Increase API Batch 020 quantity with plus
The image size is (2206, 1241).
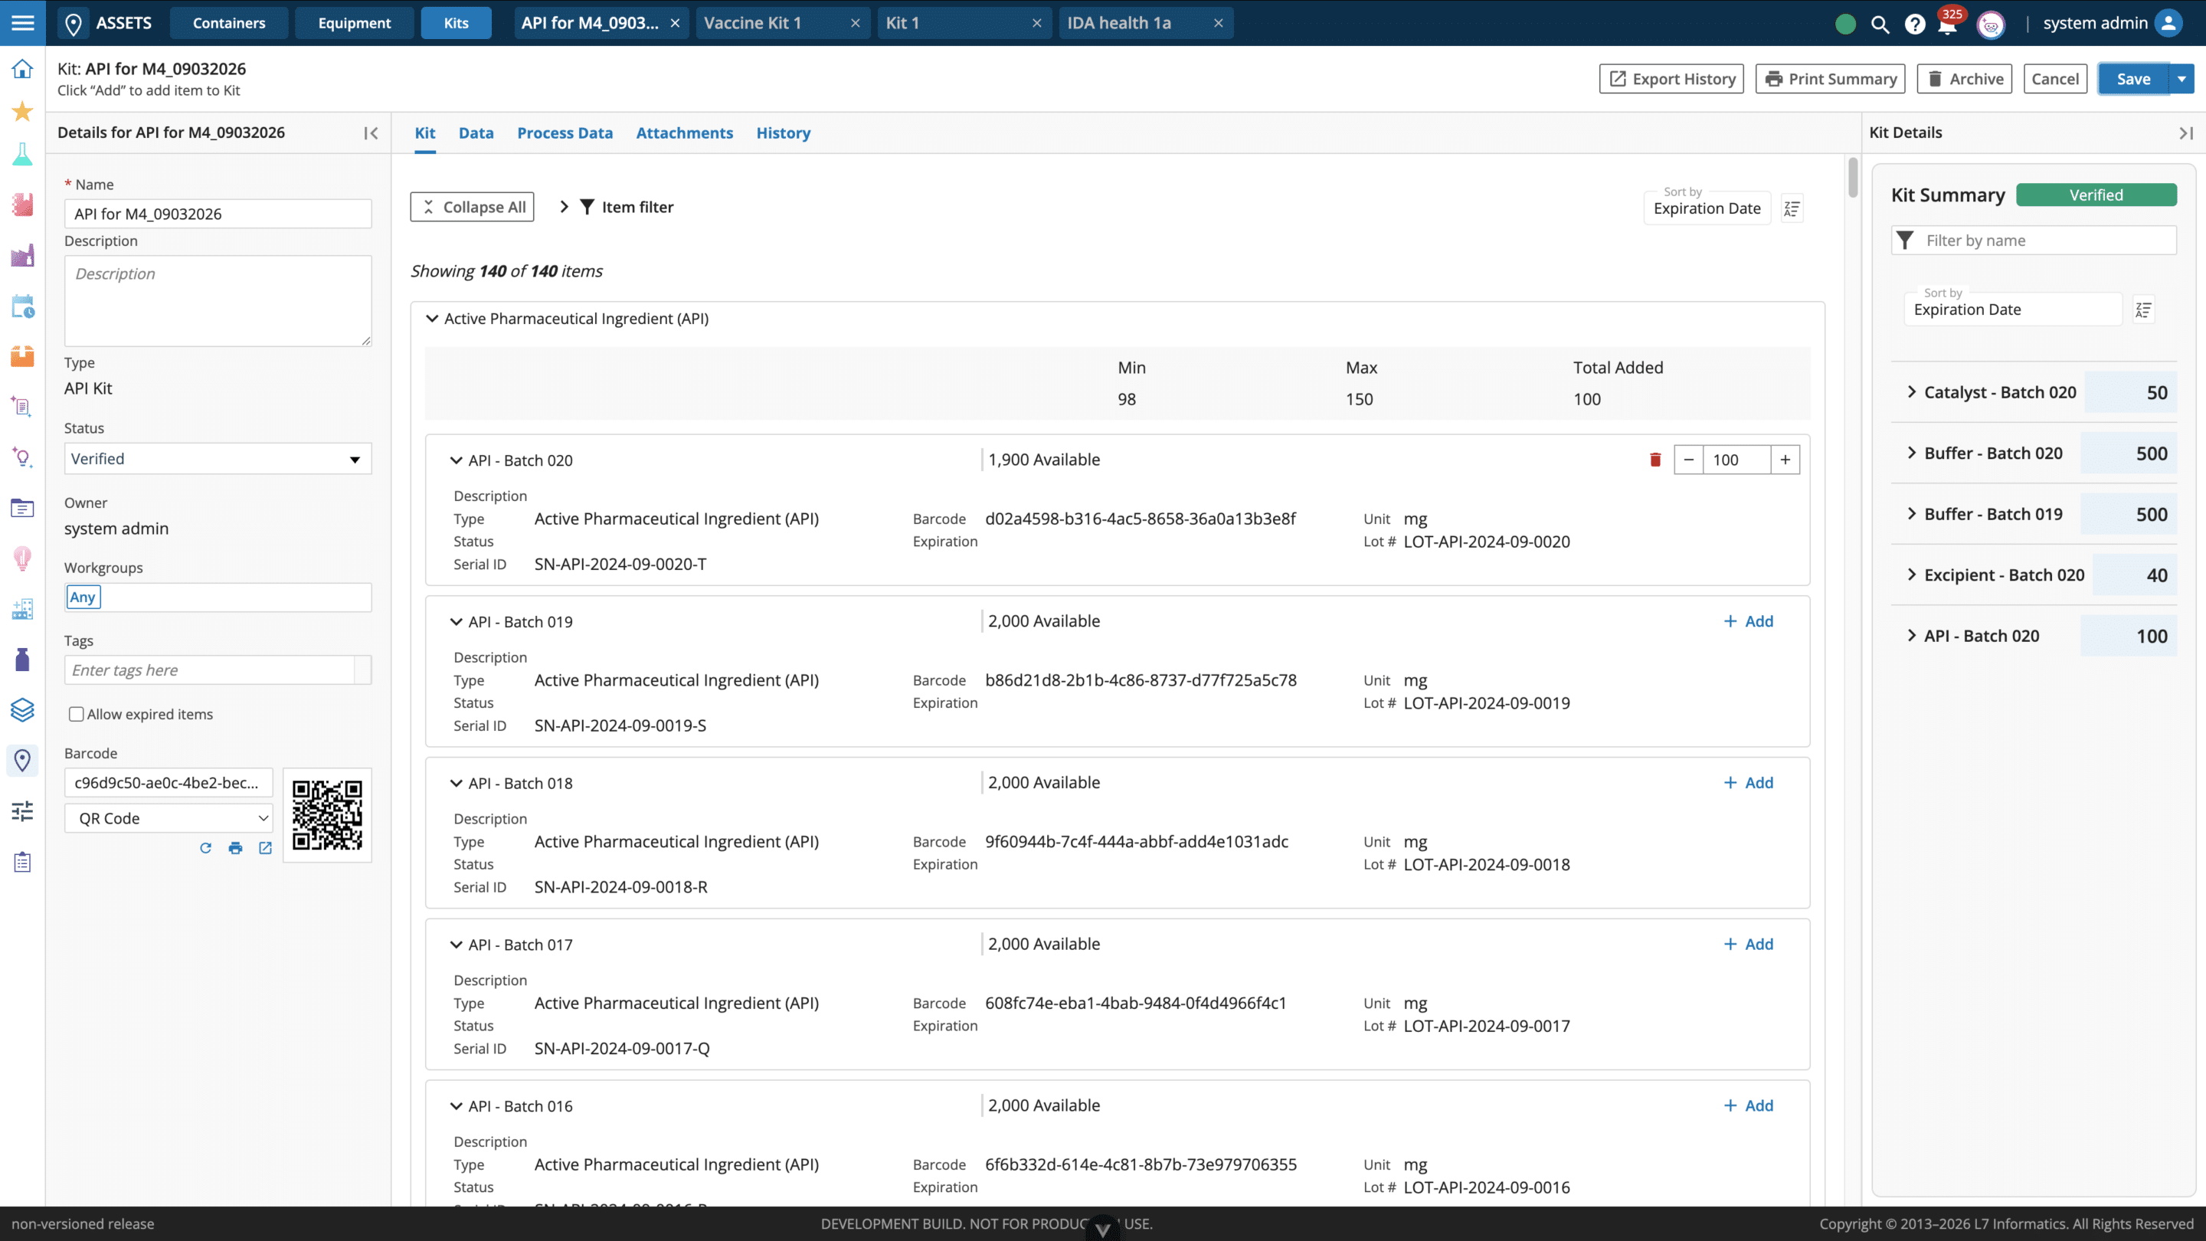(x=1785, y=460)
